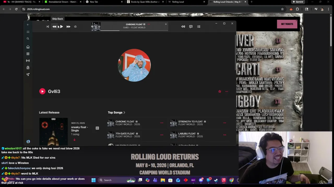Viewport: 334px width, 187px height.
Task: Play Gvlli3 with the red play button
Action: [x=42, y=91]
